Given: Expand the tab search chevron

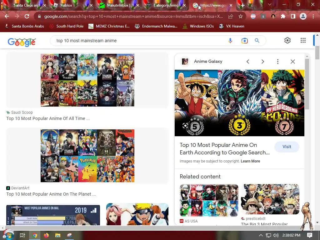Looking at the screenshot, I should [x=270, y=4].
